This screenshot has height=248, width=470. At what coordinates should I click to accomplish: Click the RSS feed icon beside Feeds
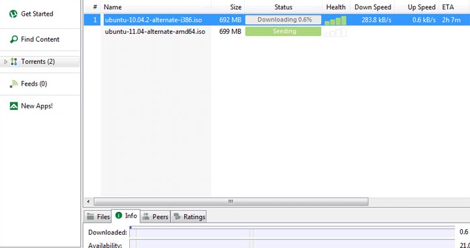pos(14,84)
